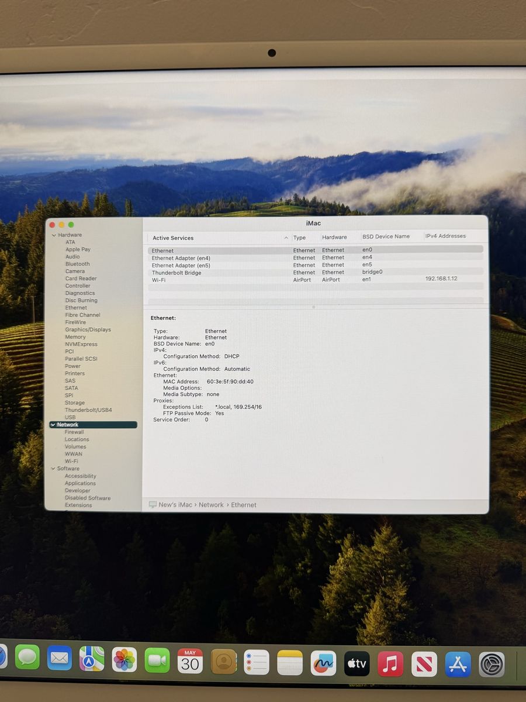Open Messages from the Dock
This screenshot has width=526, height=702.
(x=27, y=657)
